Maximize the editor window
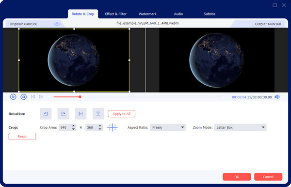The image size is (291, 187). pos(275,5)
